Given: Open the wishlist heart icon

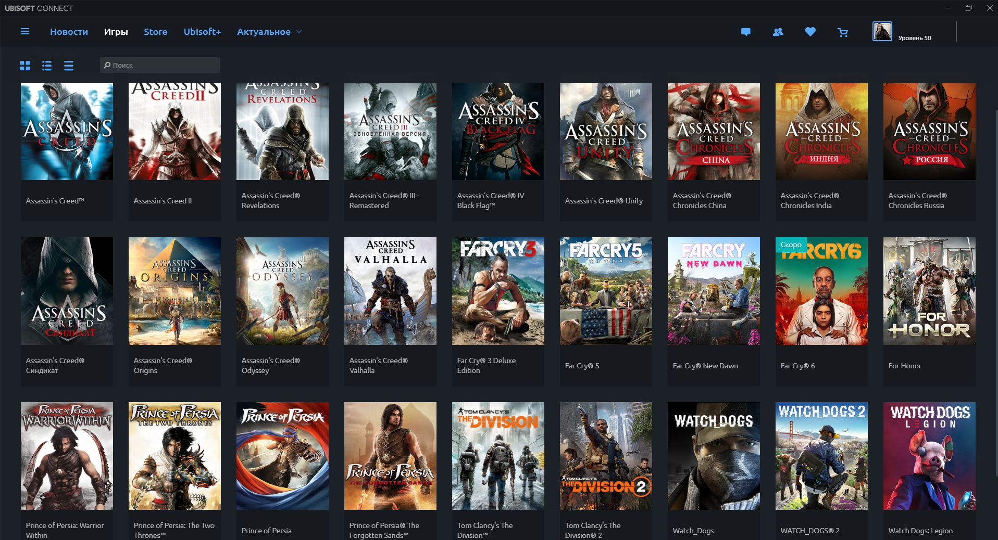Looking at the screenshot, I should point(810,32).
